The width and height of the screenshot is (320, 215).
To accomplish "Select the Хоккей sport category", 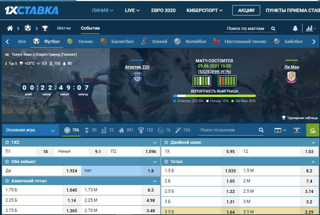I will [154, 41].
